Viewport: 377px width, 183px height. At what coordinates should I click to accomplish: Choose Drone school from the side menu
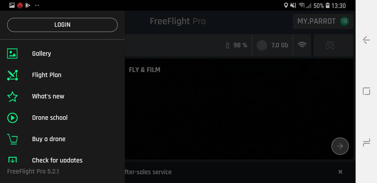click(x=50, y=118)
